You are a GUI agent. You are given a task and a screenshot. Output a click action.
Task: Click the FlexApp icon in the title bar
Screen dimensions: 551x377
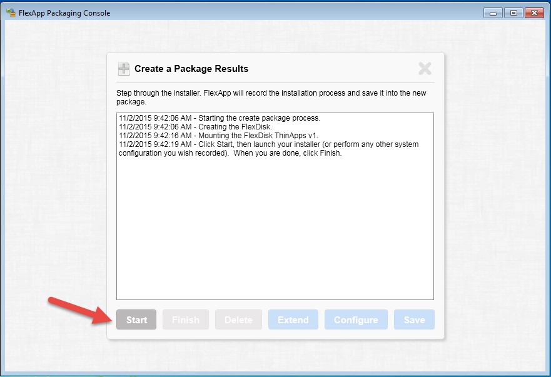click(11, 13)
